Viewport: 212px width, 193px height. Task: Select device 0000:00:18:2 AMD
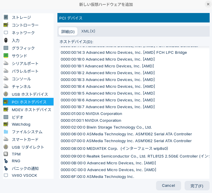(x=134, y=73)
